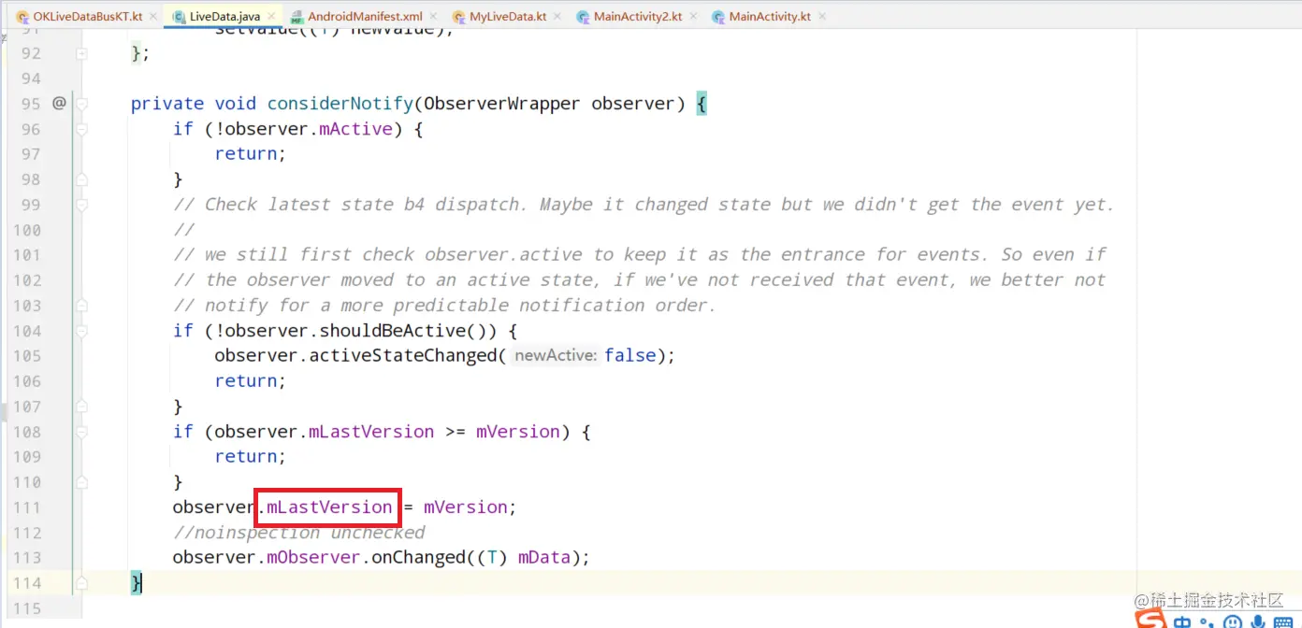The image size is (1302, 628).
Task: Click the MyLiveData.kt Kotlin file icon
Action: tap(459, 17)
